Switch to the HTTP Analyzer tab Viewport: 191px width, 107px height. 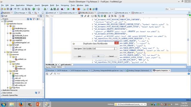click(62, 70)
